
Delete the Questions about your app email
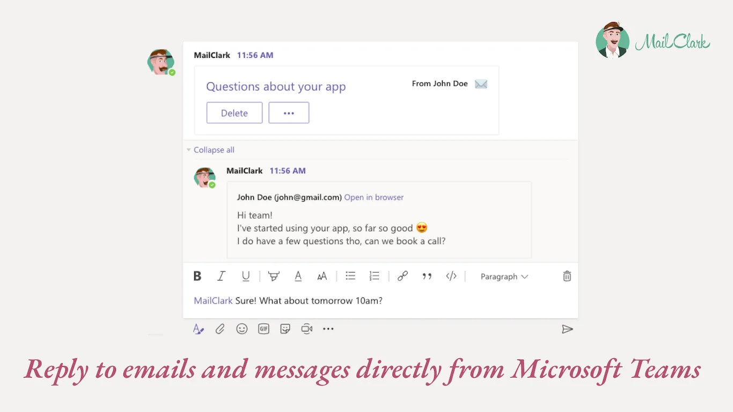[x=234, y=113]
